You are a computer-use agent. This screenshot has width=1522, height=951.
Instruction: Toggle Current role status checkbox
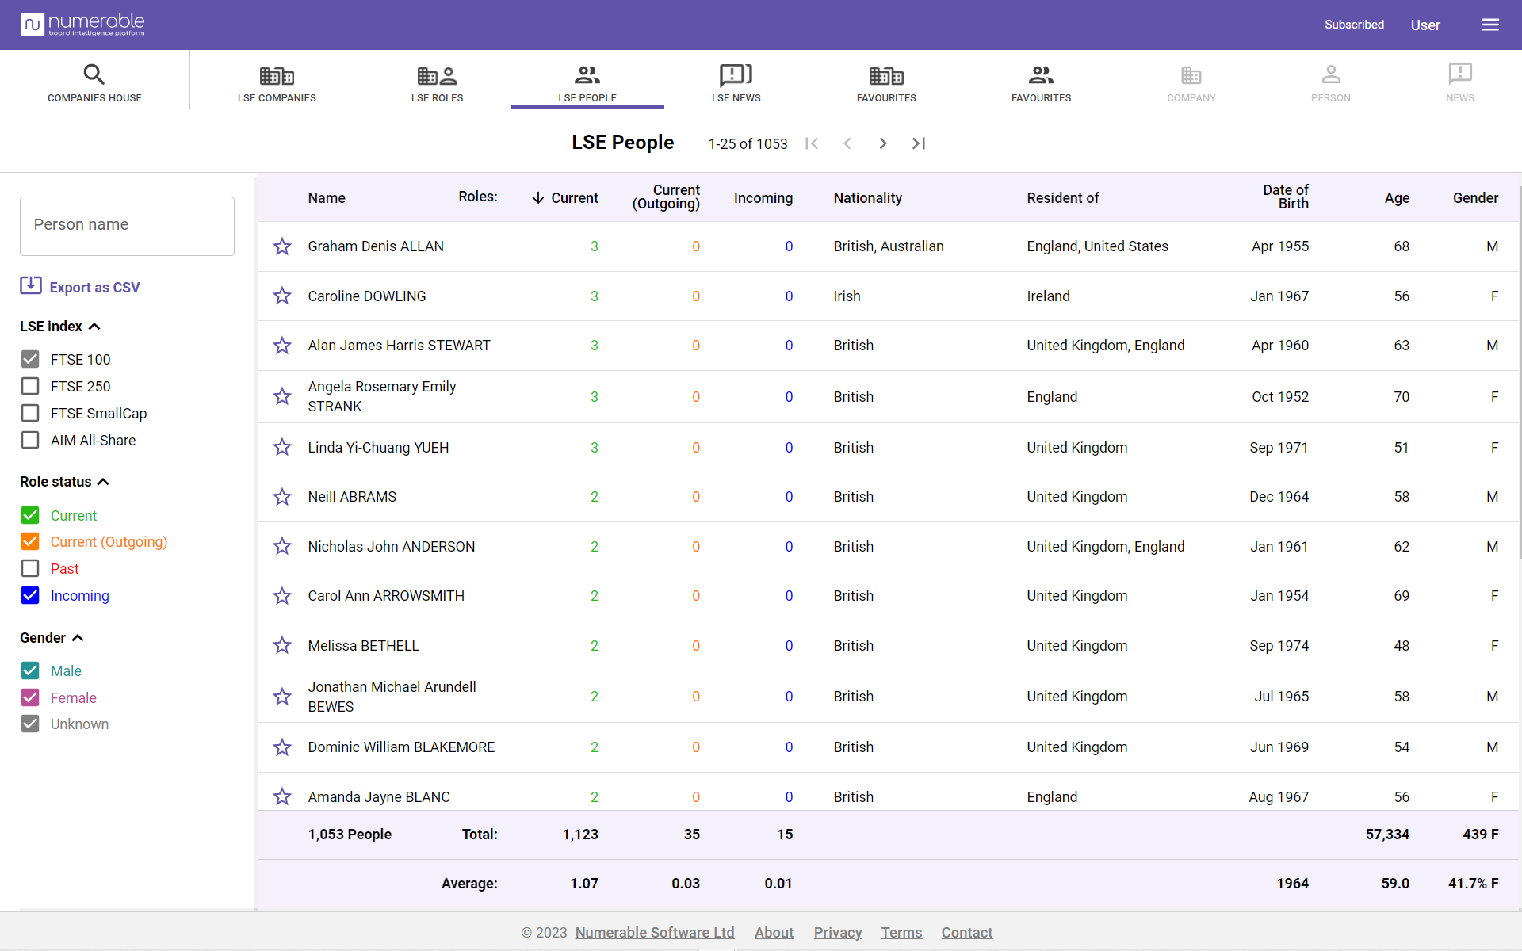(x=30, y=516)
